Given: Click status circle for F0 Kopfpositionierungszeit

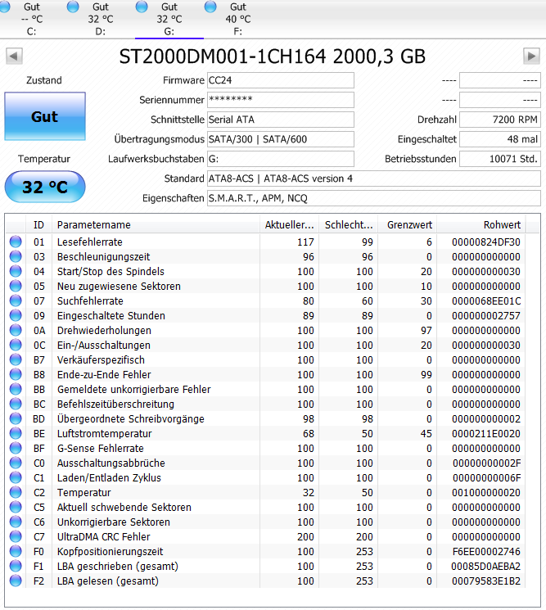Looking at the screenshot, I should tap(16, 551).
